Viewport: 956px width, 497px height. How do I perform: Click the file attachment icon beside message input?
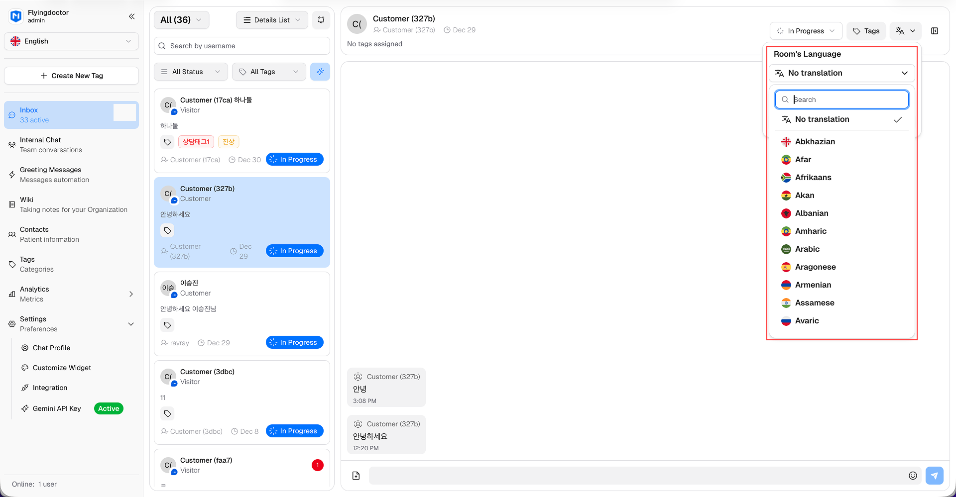pos(356,476)
